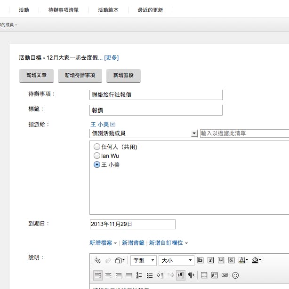The height and width of the screenshot is (289, 289).
Task: Click the Bold formatting icon
Action: (200, 260)
